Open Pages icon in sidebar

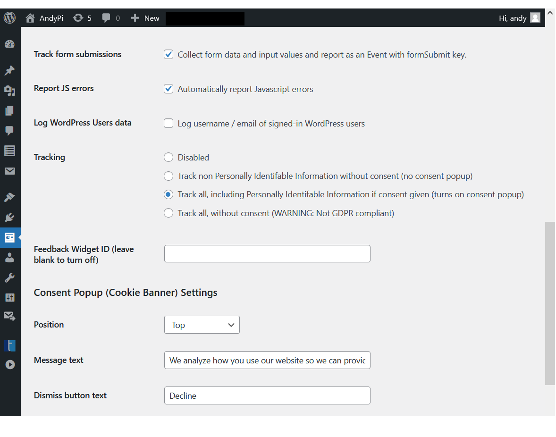coord(10,111)
